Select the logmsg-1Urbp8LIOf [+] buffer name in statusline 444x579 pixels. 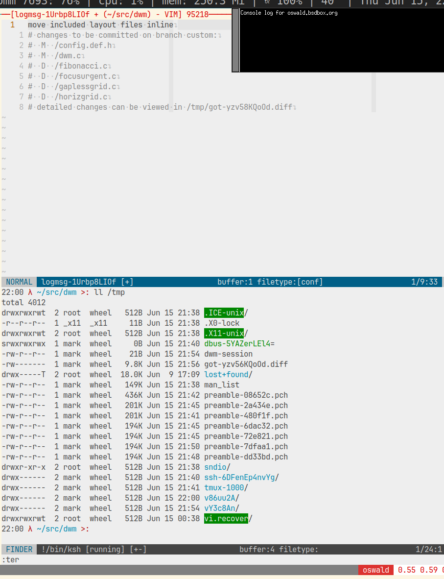pyautogui.click(x=87, y=282)
